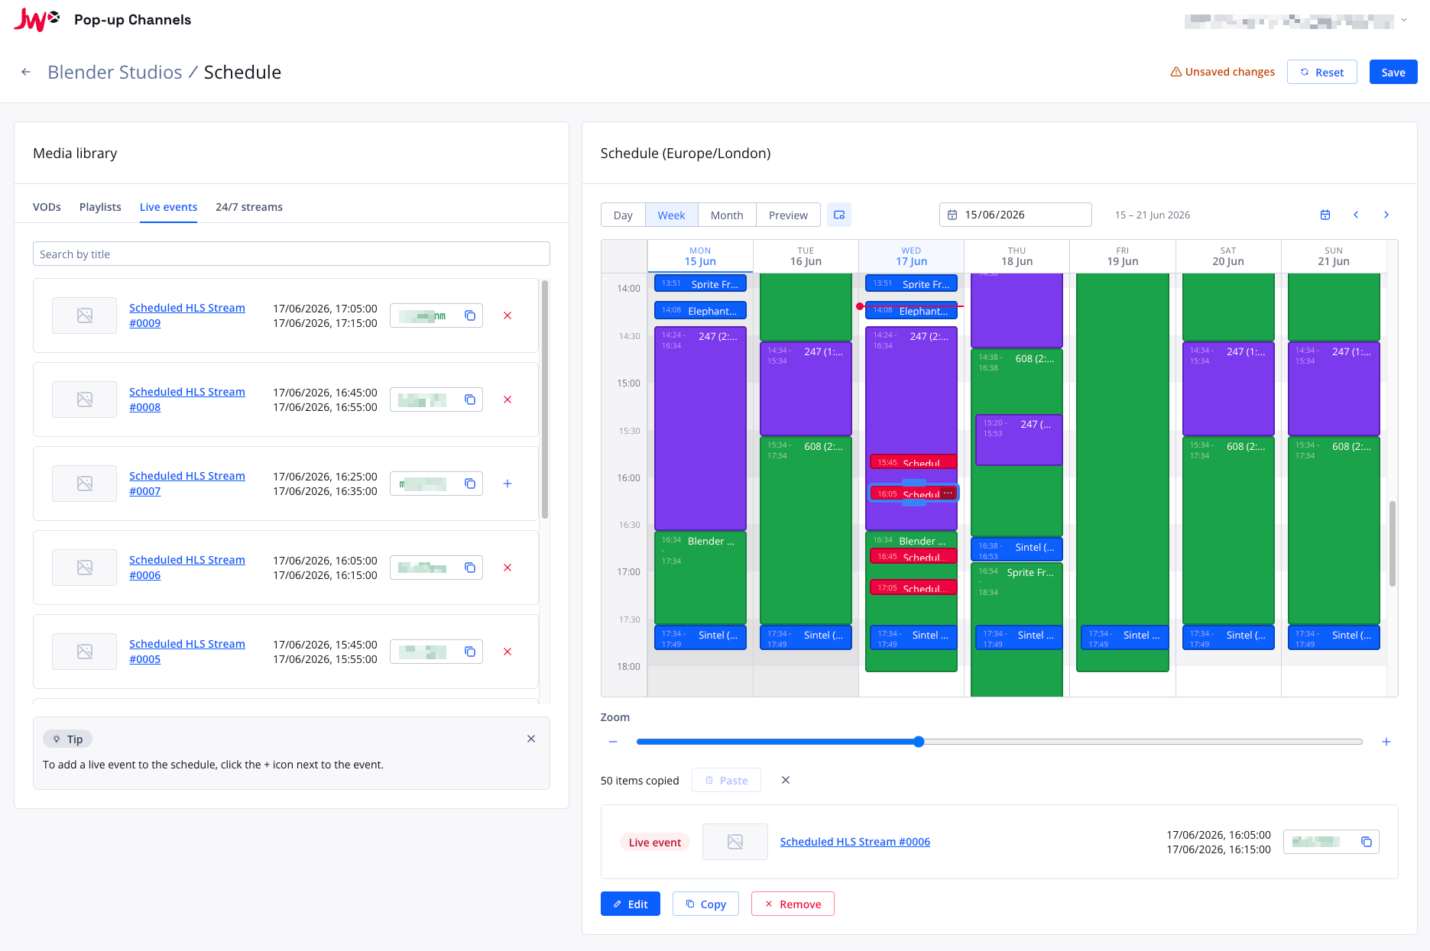Open the three-dot menu on the 16:05 event
This screenshot has width=1430, height=951.
[948, 493]
